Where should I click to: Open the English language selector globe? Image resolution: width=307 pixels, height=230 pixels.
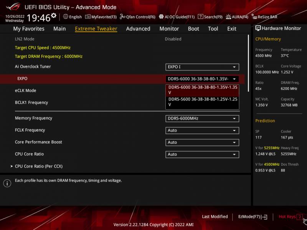click(66, 17)
